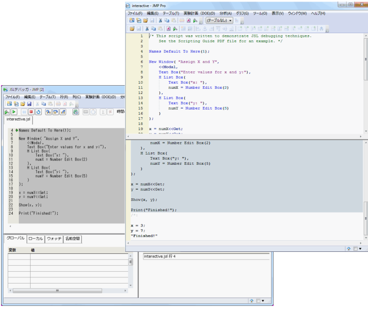Switch to the ウォッチ tab
Screen dimensions: 368x310
54,239
